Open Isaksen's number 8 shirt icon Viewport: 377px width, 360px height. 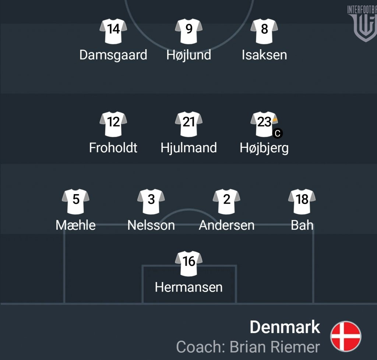click(x=264, y=31)
